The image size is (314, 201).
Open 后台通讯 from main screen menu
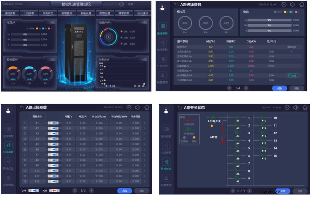tap(142, 13)
